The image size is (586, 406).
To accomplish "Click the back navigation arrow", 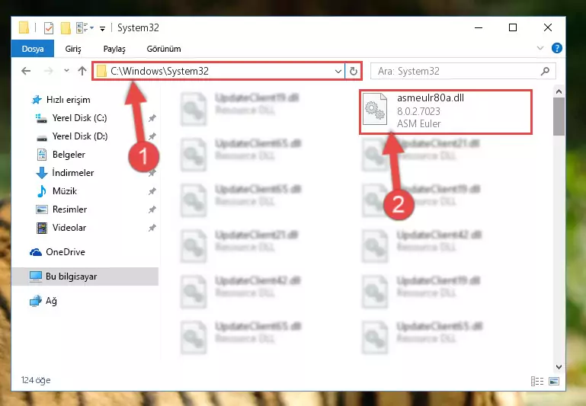I will (x=26, y=71).
